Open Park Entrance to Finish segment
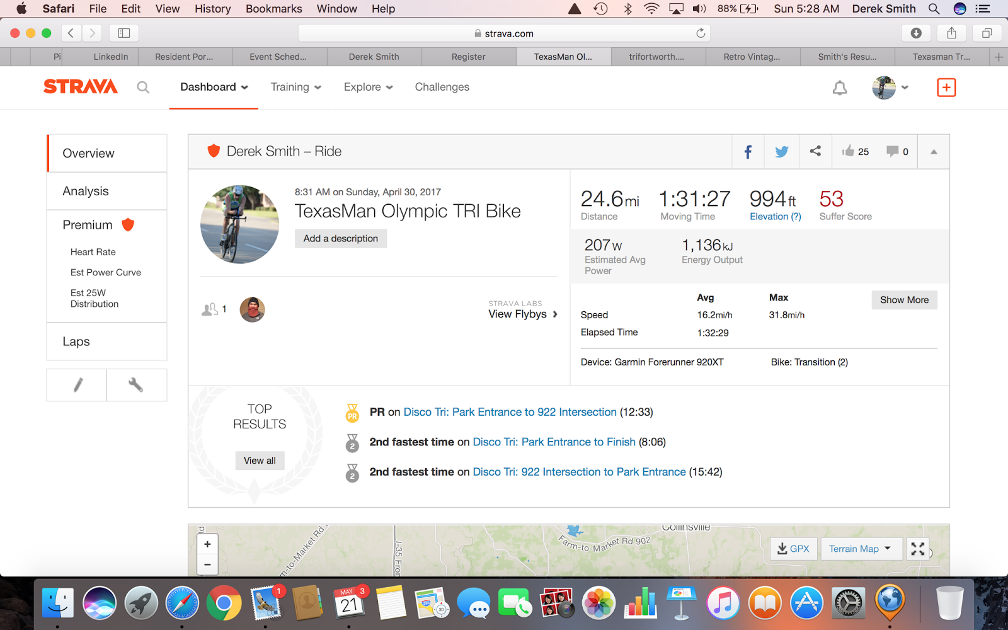The height and width of the screenshot is (630, 1008). pyautogui.click(x=554, y=442)
